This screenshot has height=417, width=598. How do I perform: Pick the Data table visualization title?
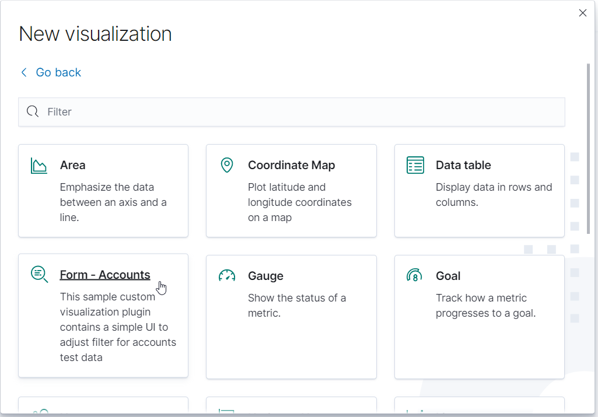coord(463,165)
